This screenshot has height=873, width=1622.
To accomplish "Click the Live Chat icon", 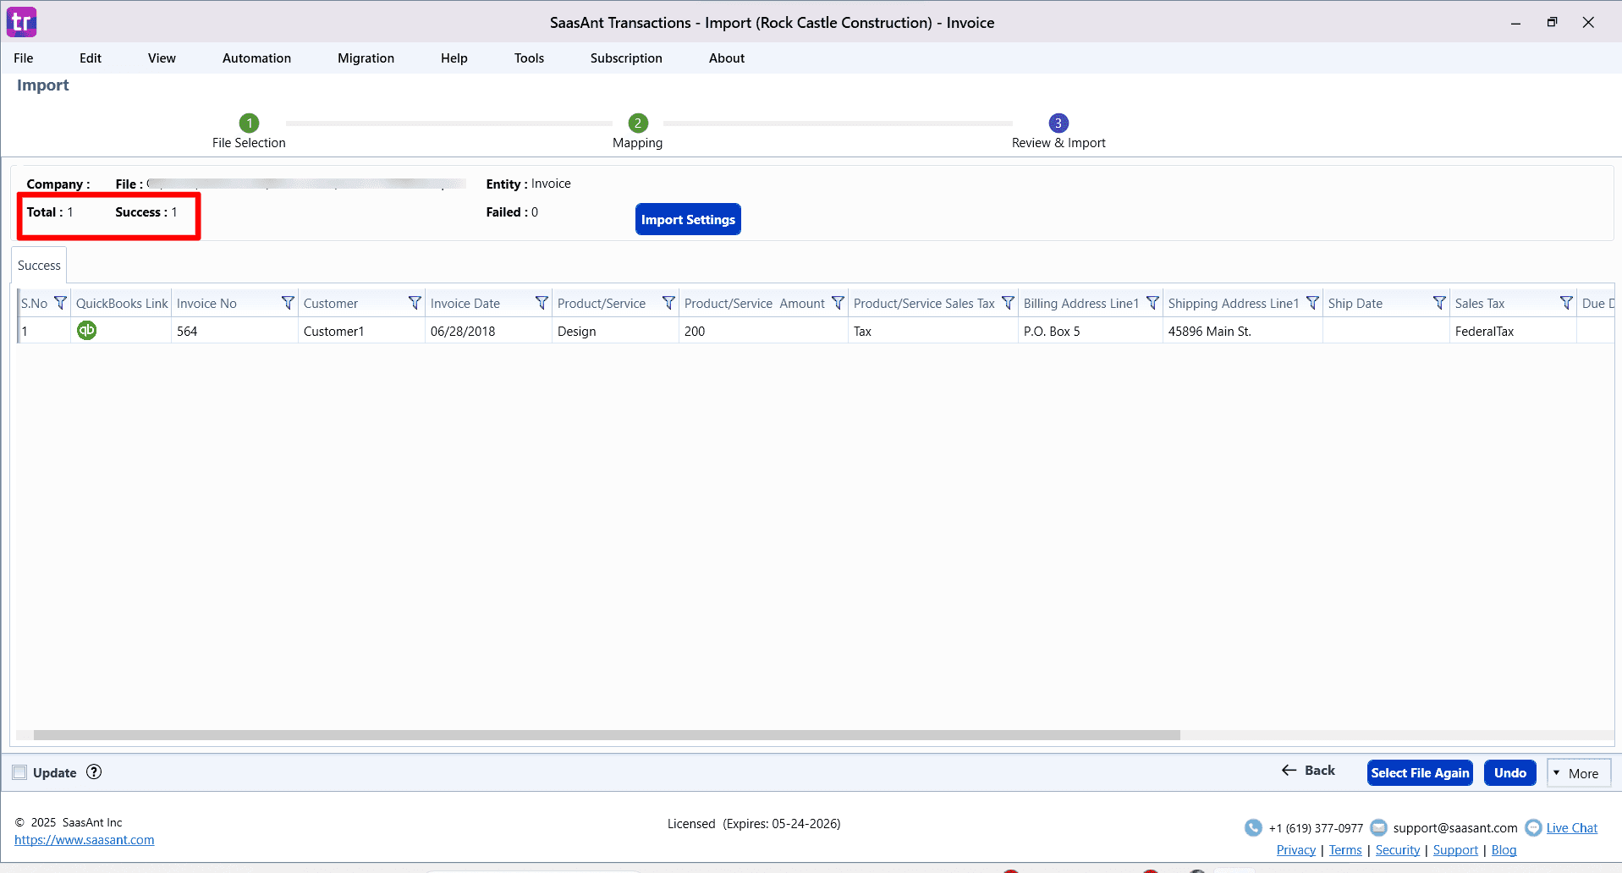I will (x=1535, y=827).
